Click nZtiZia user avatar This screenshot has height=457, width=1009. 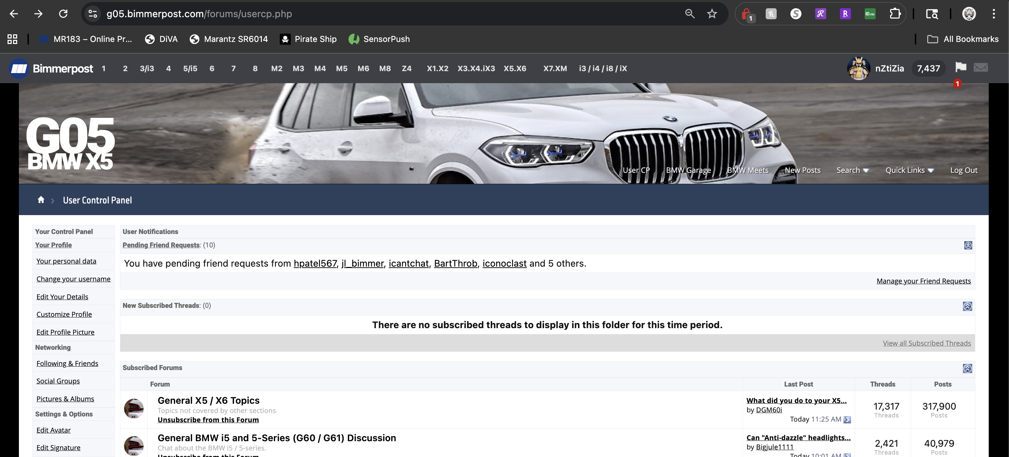[858, 68]
